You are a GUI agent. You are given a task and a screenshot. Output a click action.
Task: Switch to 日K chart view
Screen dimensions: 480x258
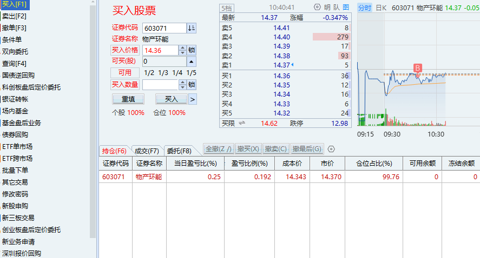point(381,8)
